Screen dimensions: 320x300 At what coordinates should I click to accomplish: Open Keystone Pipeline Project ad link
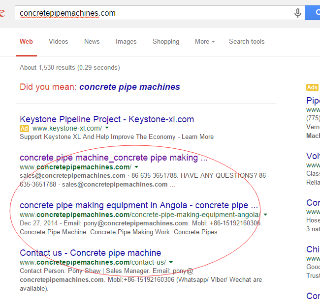pyautogui.click(x=107, y=119)
